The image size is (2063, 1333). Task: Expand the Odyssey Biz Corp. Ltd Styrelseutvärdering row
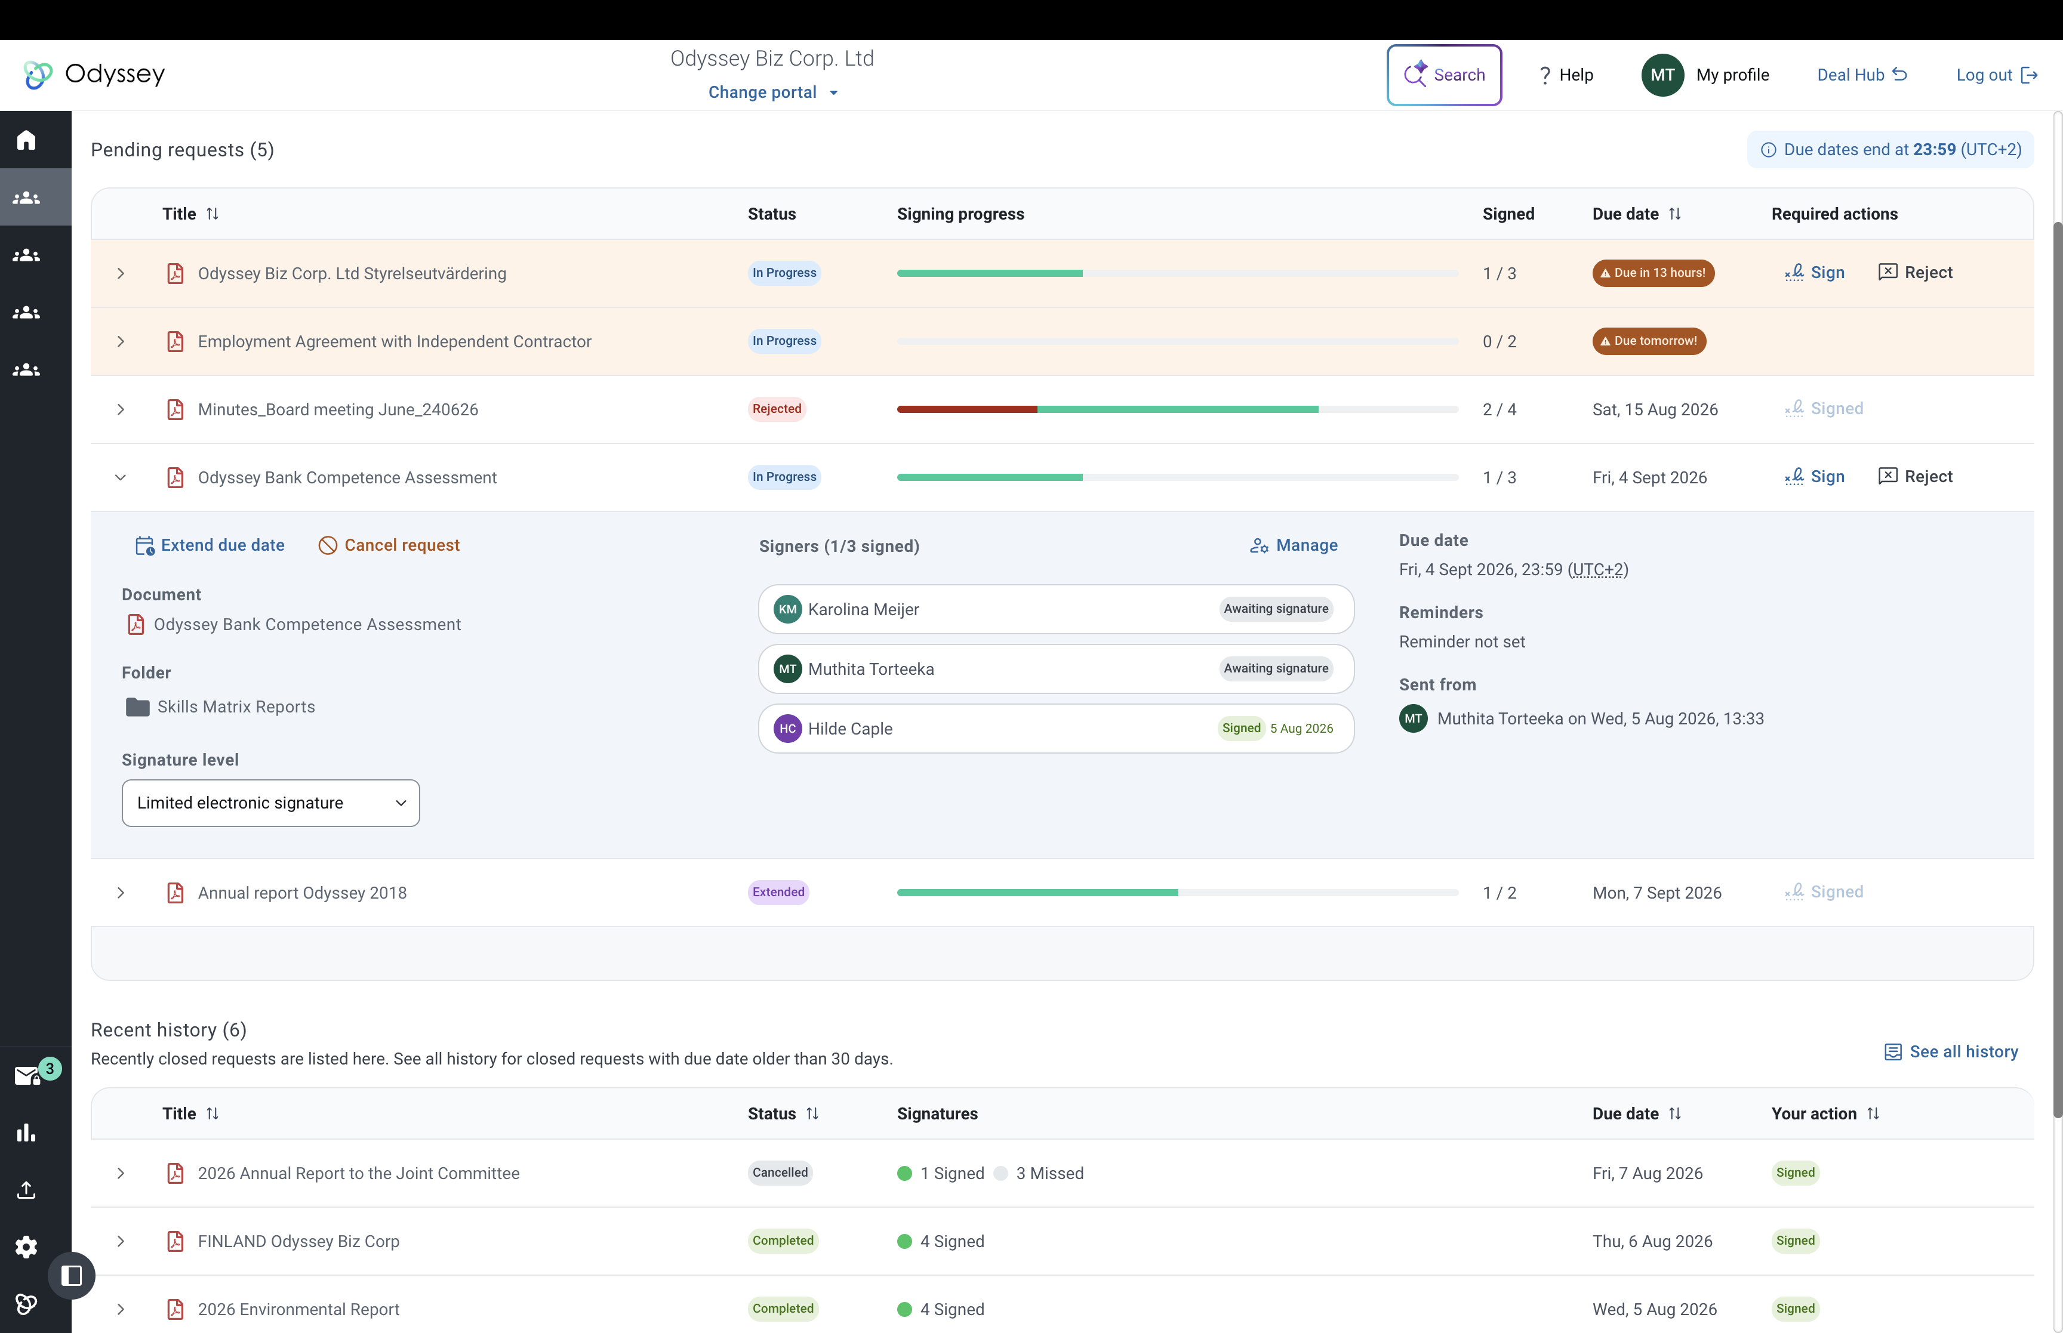pyautogui.click(x=121, y=273)
